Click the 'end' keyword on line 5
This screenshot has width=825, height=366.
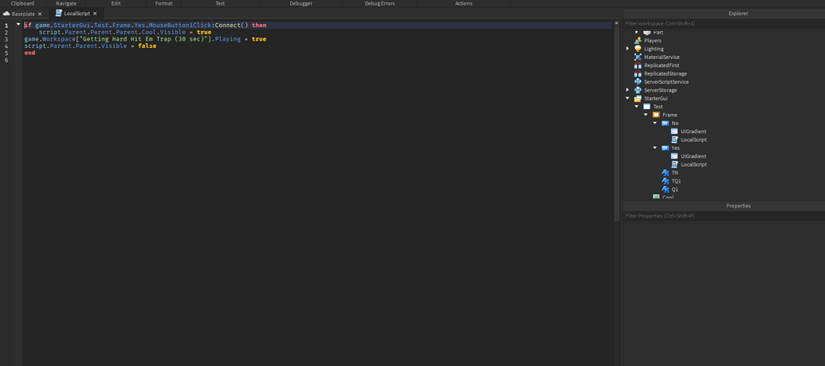(x=29, y=53)
